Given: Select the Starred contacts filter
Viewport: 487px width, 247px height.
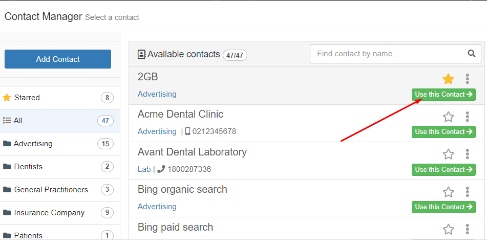Looking at the screenshot, I should (x=59, y=98).
